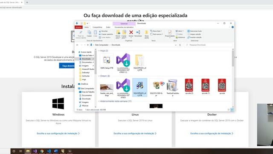Click Copiar caminho in the ribbon
This screenshot has height=154, width=273.
(x=106, y=34)
